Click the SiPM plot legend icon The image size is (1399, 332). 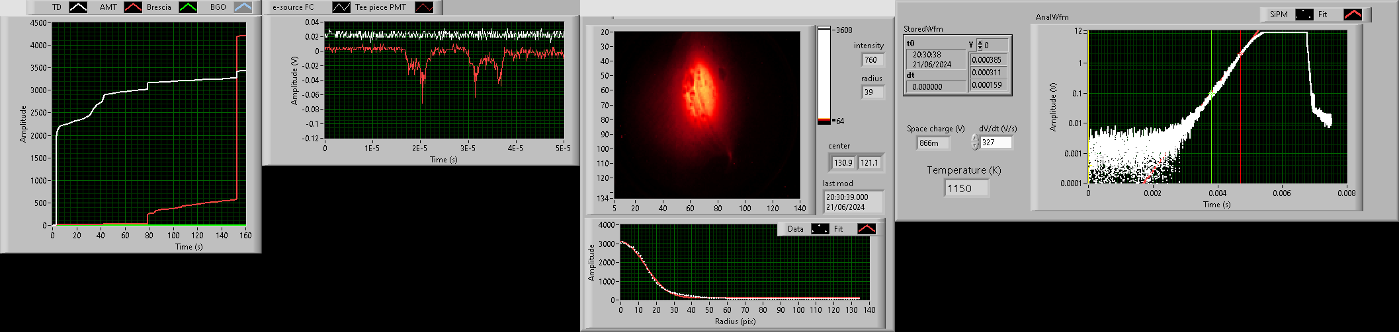tap(1304, 15)
